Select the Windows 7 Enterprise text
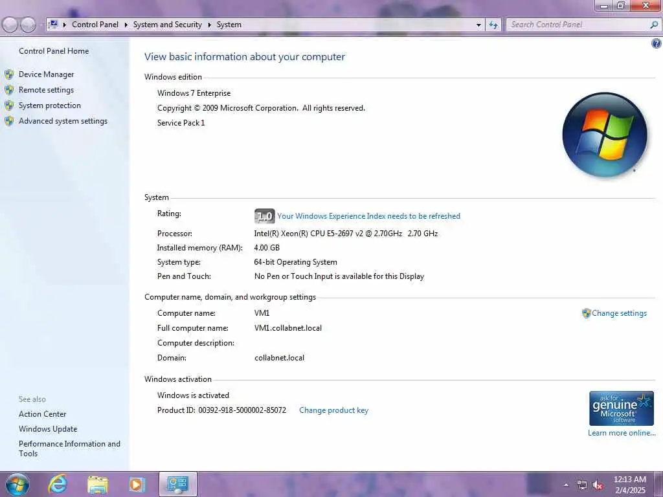 [194, 93]
